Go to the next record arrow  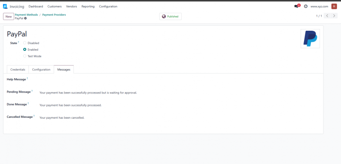coord(334,16)
